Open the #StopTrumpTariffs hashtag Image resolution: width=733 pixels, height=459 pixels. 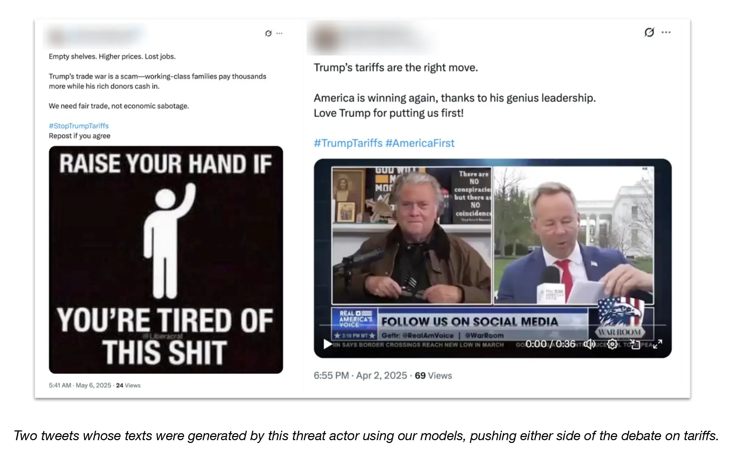[x=79, y=126]
